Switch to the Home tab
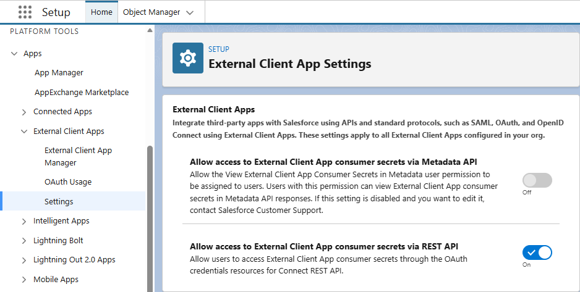The image size is (580, 292). pos(101,12)
